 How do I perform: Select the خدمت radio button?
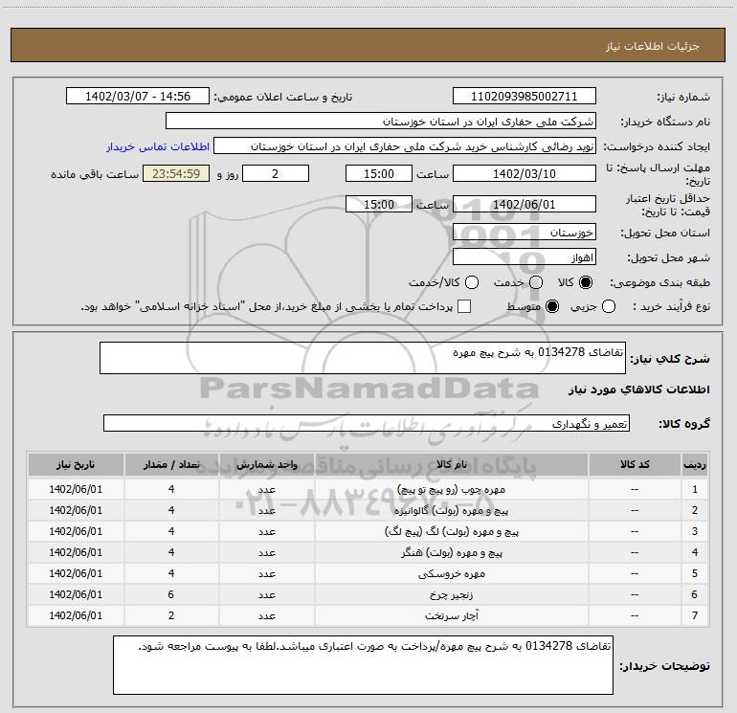pos(536,282)
